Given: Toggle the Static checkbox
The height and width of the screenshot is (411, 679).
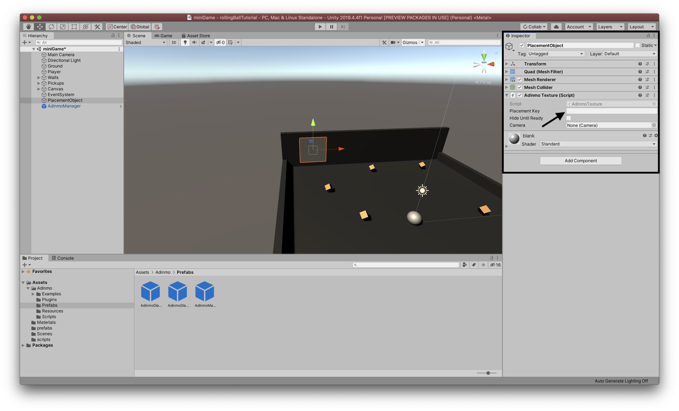Looking at the screenshot, I should 637,45.
